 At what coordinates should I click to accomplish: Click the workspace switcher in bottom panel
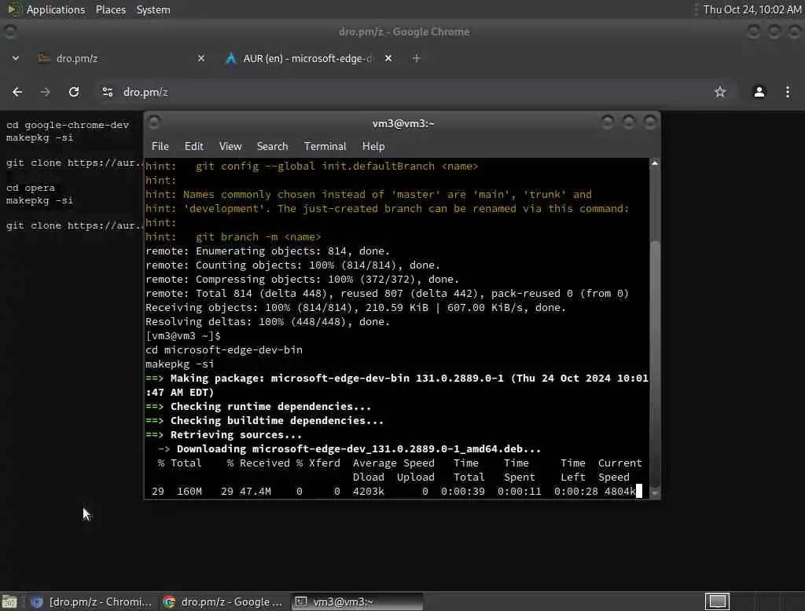tap(717, 602)
